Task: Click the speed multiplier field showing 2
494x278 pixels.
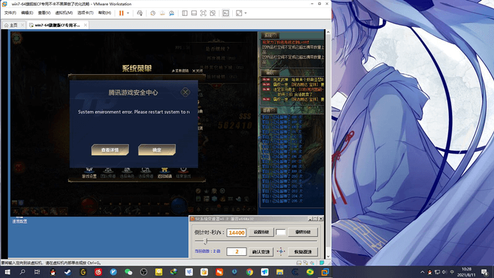Action: click(237, 251)
